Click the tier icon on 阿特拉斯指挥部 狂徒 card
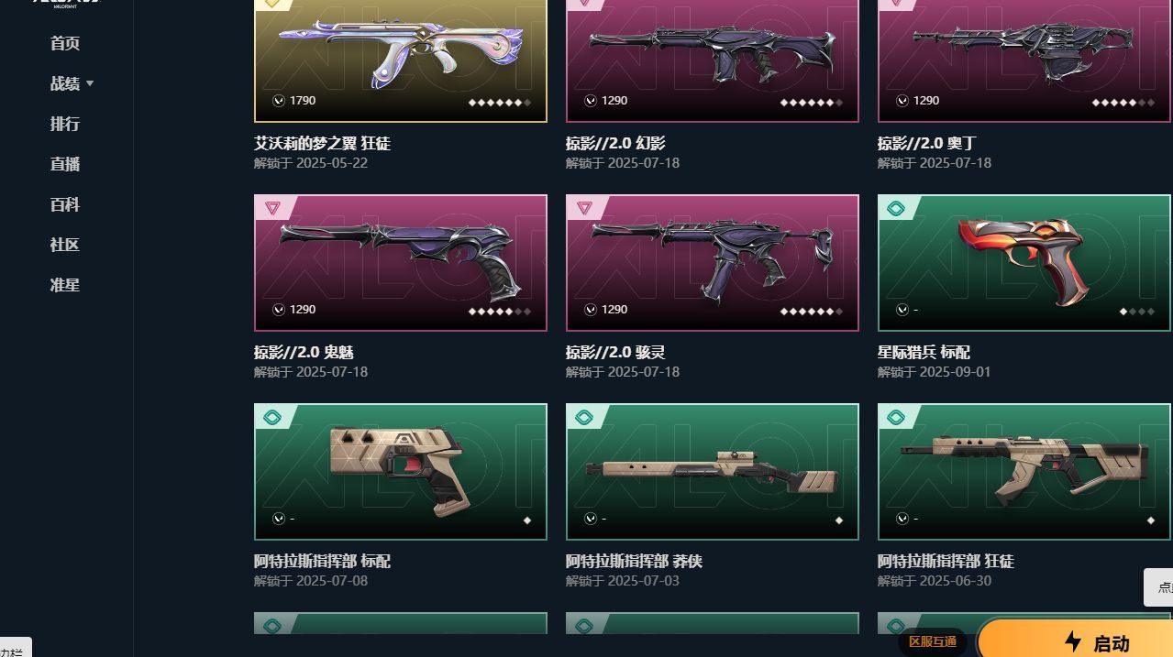The height and width of the screenshot is (657, 1173). (896, 418)
